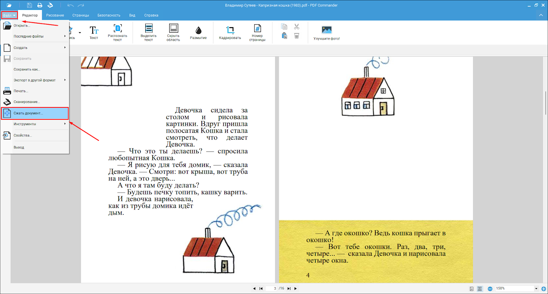Click the printer icon in title bar
548x294 pixels.
pos(40,5)
